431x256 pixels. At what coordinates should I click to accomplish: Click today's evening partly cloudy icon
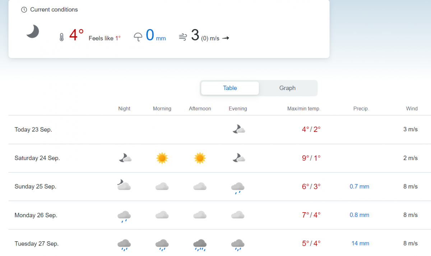[238, 129]
